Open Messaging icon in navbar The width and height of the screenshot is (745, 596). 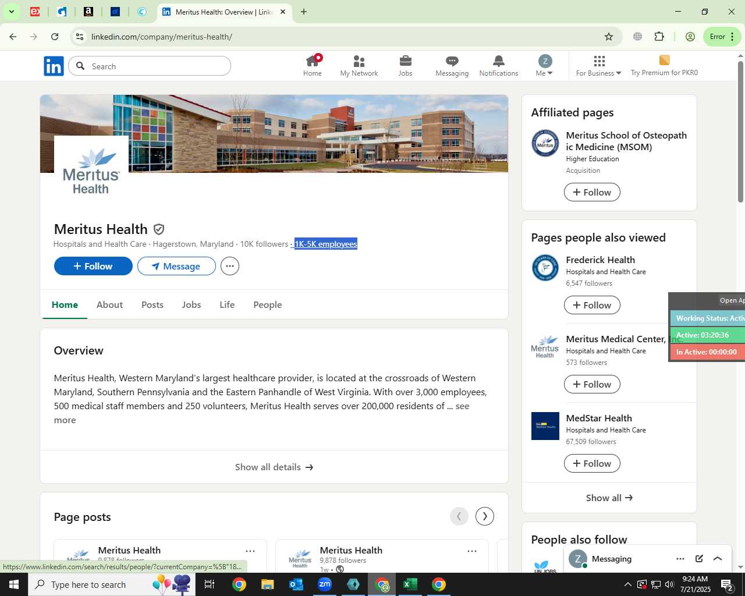pos(452,61)
